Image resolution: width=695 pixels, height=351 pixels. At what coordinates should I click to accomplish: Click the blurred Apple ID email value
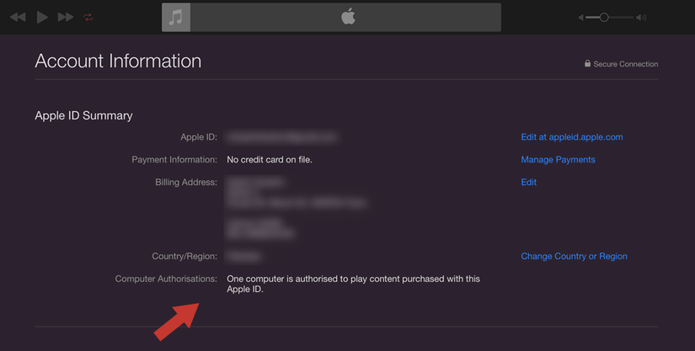pos(281,137)
